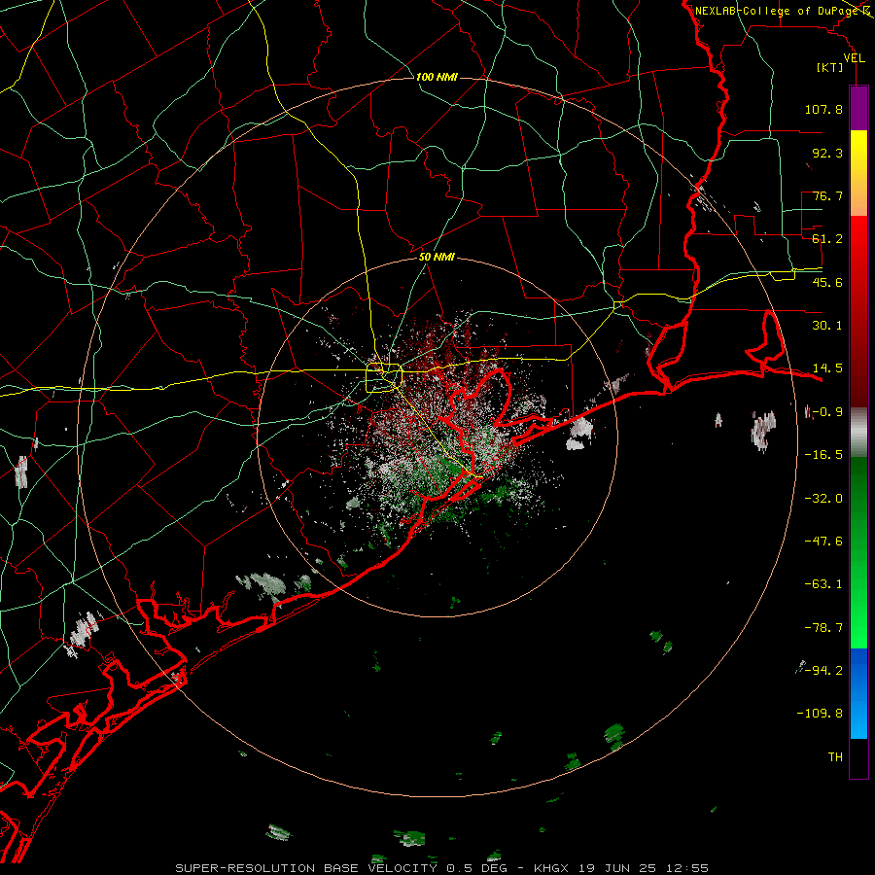Click the "SUPER-RESOLUTION BASE VELOCITY 0.5 DEG" caption

[x=341, y=868]
